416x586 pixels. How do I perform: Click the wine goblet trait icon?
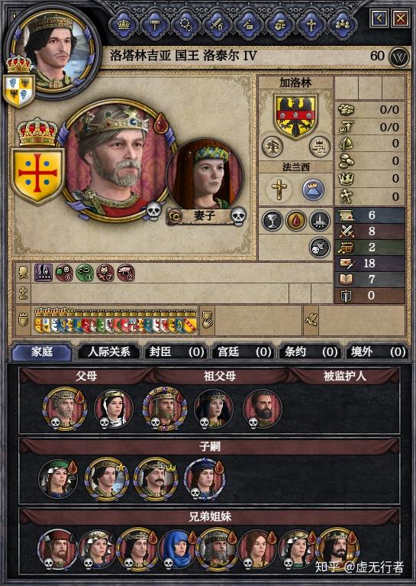click(x=272, y=220)
